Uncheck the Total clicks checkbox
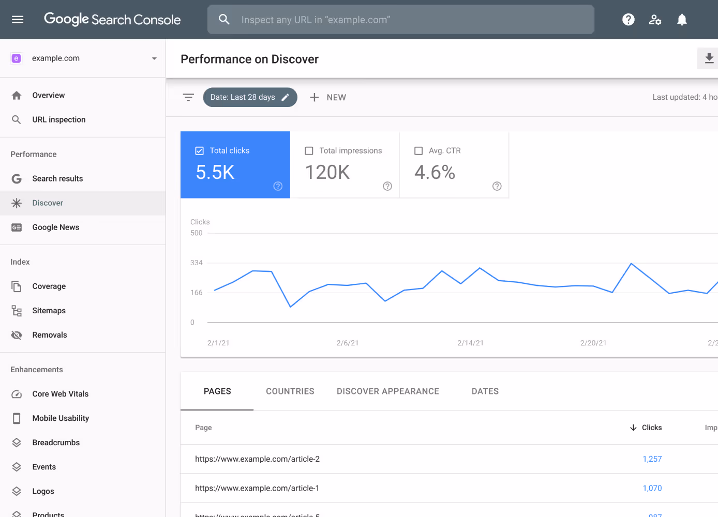Image resolution: width=718 pixels, height=517 pixels. [199, 151]
